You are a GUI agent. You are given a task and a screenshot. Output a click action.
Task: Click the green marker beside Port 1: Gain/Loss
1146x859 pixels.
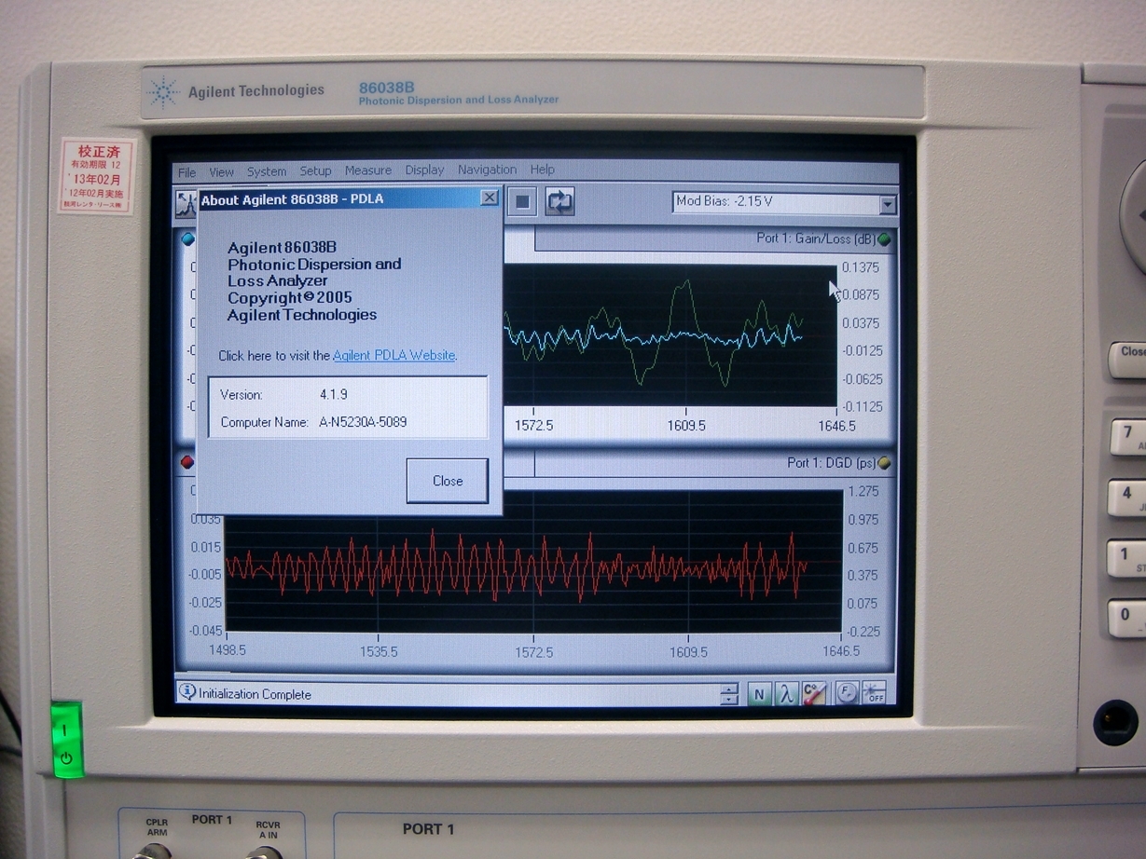click(x=883, y=239)
